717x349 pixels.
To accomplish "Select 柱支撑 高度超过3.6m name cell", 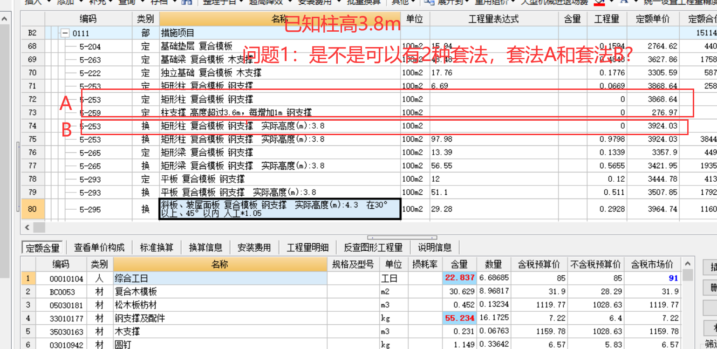I will 280,112.
